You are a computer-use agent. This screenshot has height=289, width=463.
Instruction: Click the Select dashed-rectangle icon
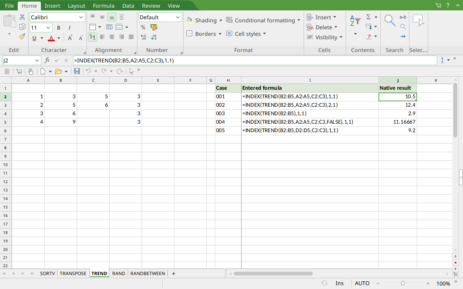pyautogui.click(x=418, y=20)
